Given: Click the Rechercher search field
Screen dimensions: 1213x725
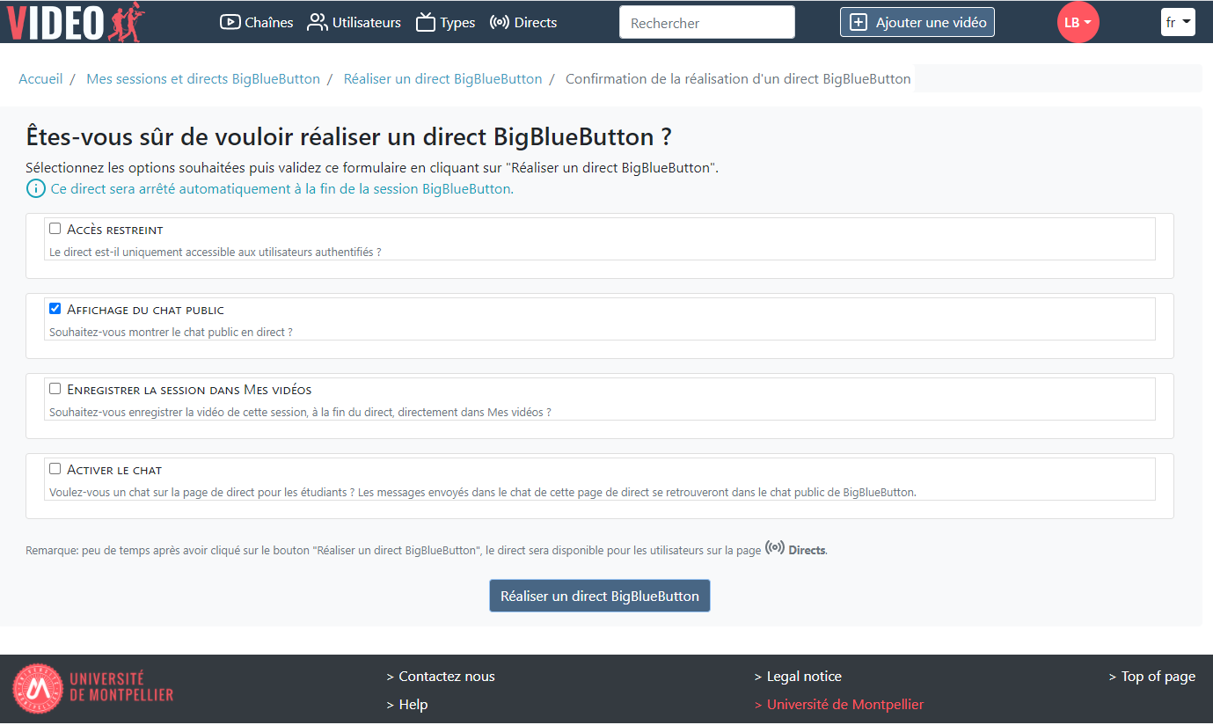Looking at the screenshot, I should coord(706,23).
